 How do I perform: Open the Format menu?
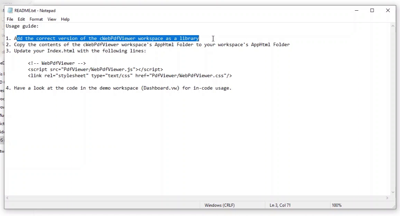point(36,19)
